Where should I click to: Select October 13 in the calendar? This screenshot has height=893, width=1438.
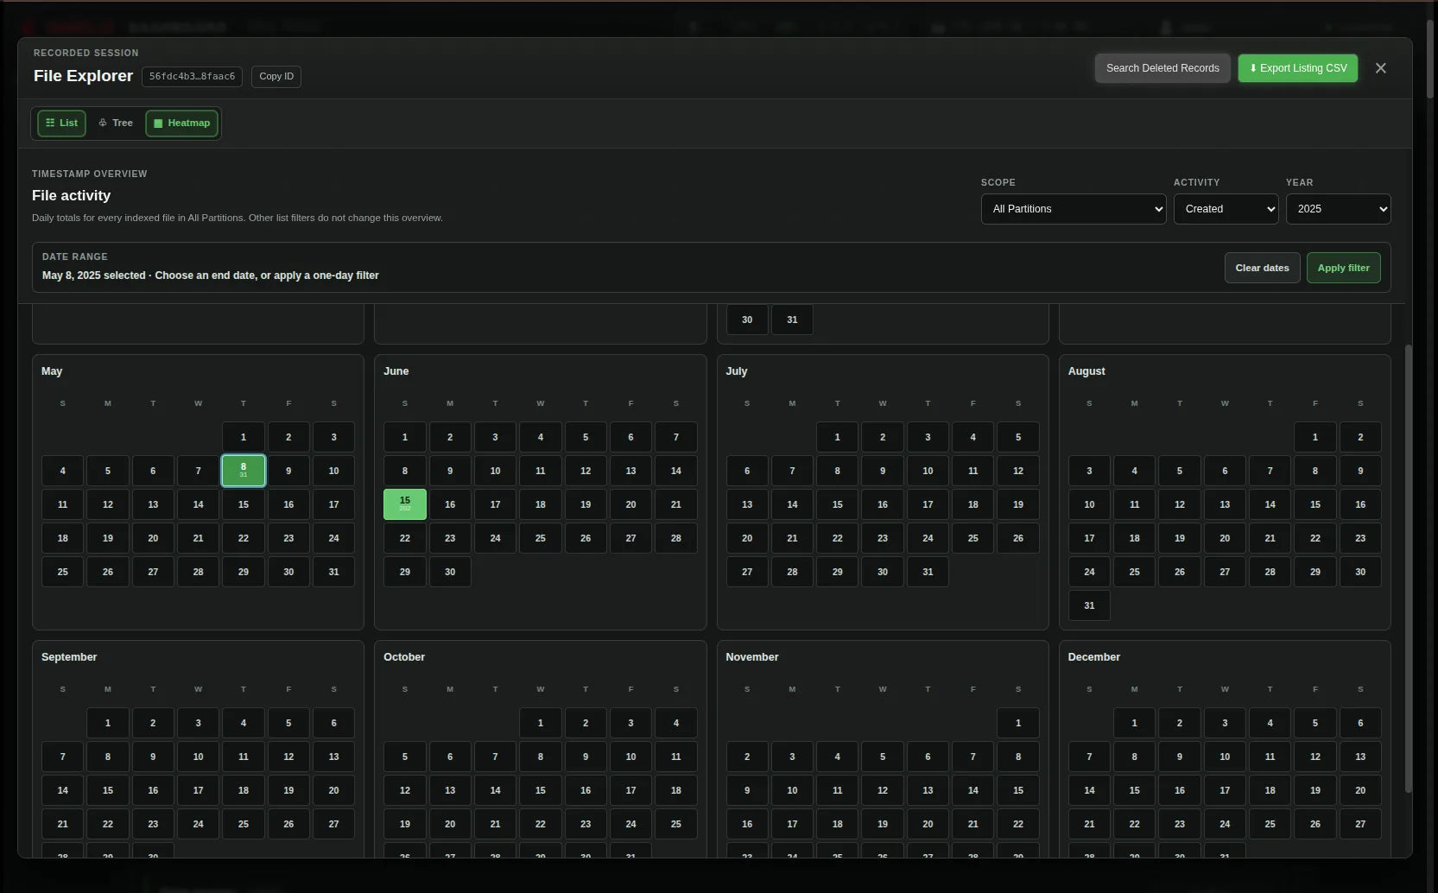point(450,790)
